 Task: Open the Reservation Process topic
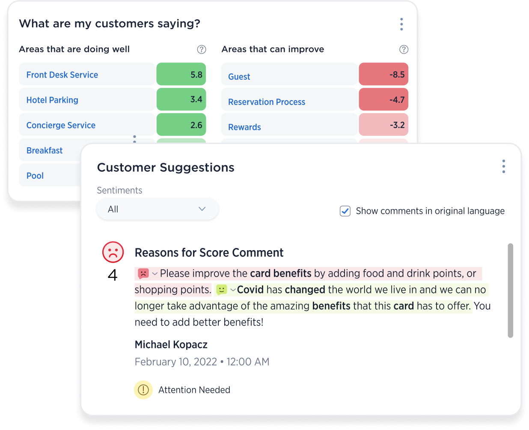pyautogui.click(x=267, y=102)
